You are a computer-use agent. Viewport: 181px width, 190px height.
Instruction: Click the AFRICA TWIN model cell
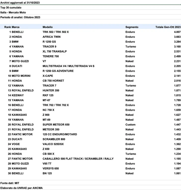(x=52, y=37)
